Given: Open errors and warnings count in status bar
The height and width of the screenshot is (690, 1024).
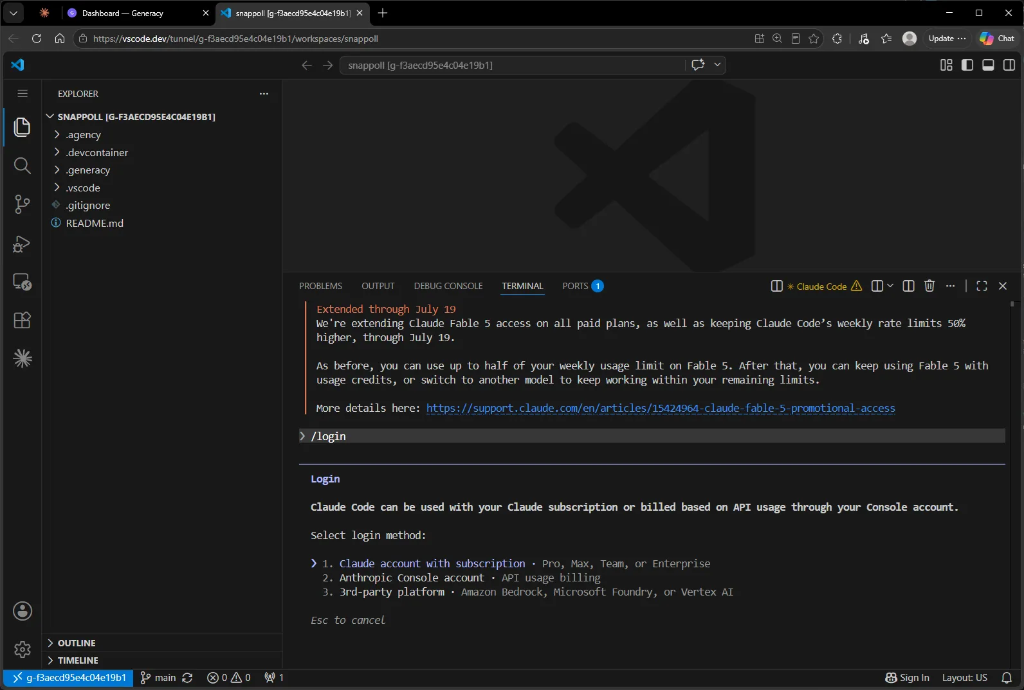Looking at the screenshot, I should pos(229,678).
